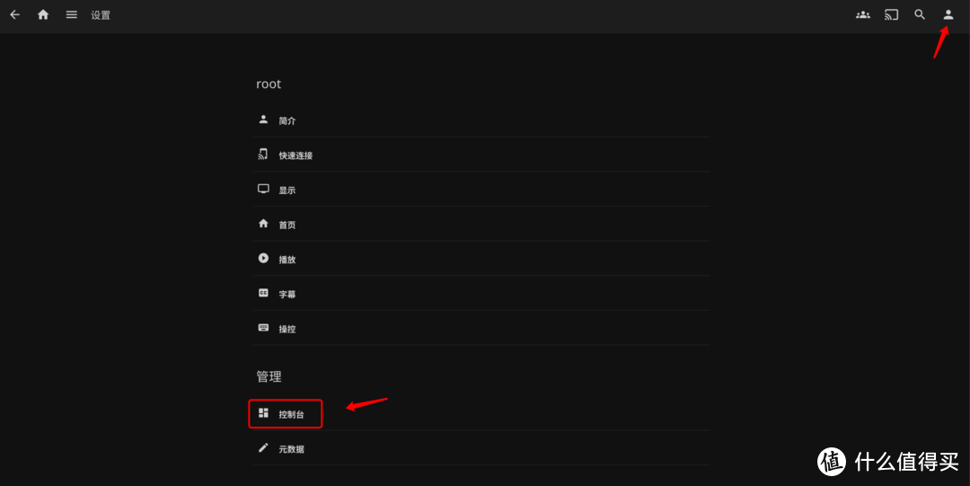Open 显示 display settings
The width and height of the screenshot is (970, 486).
287,190
